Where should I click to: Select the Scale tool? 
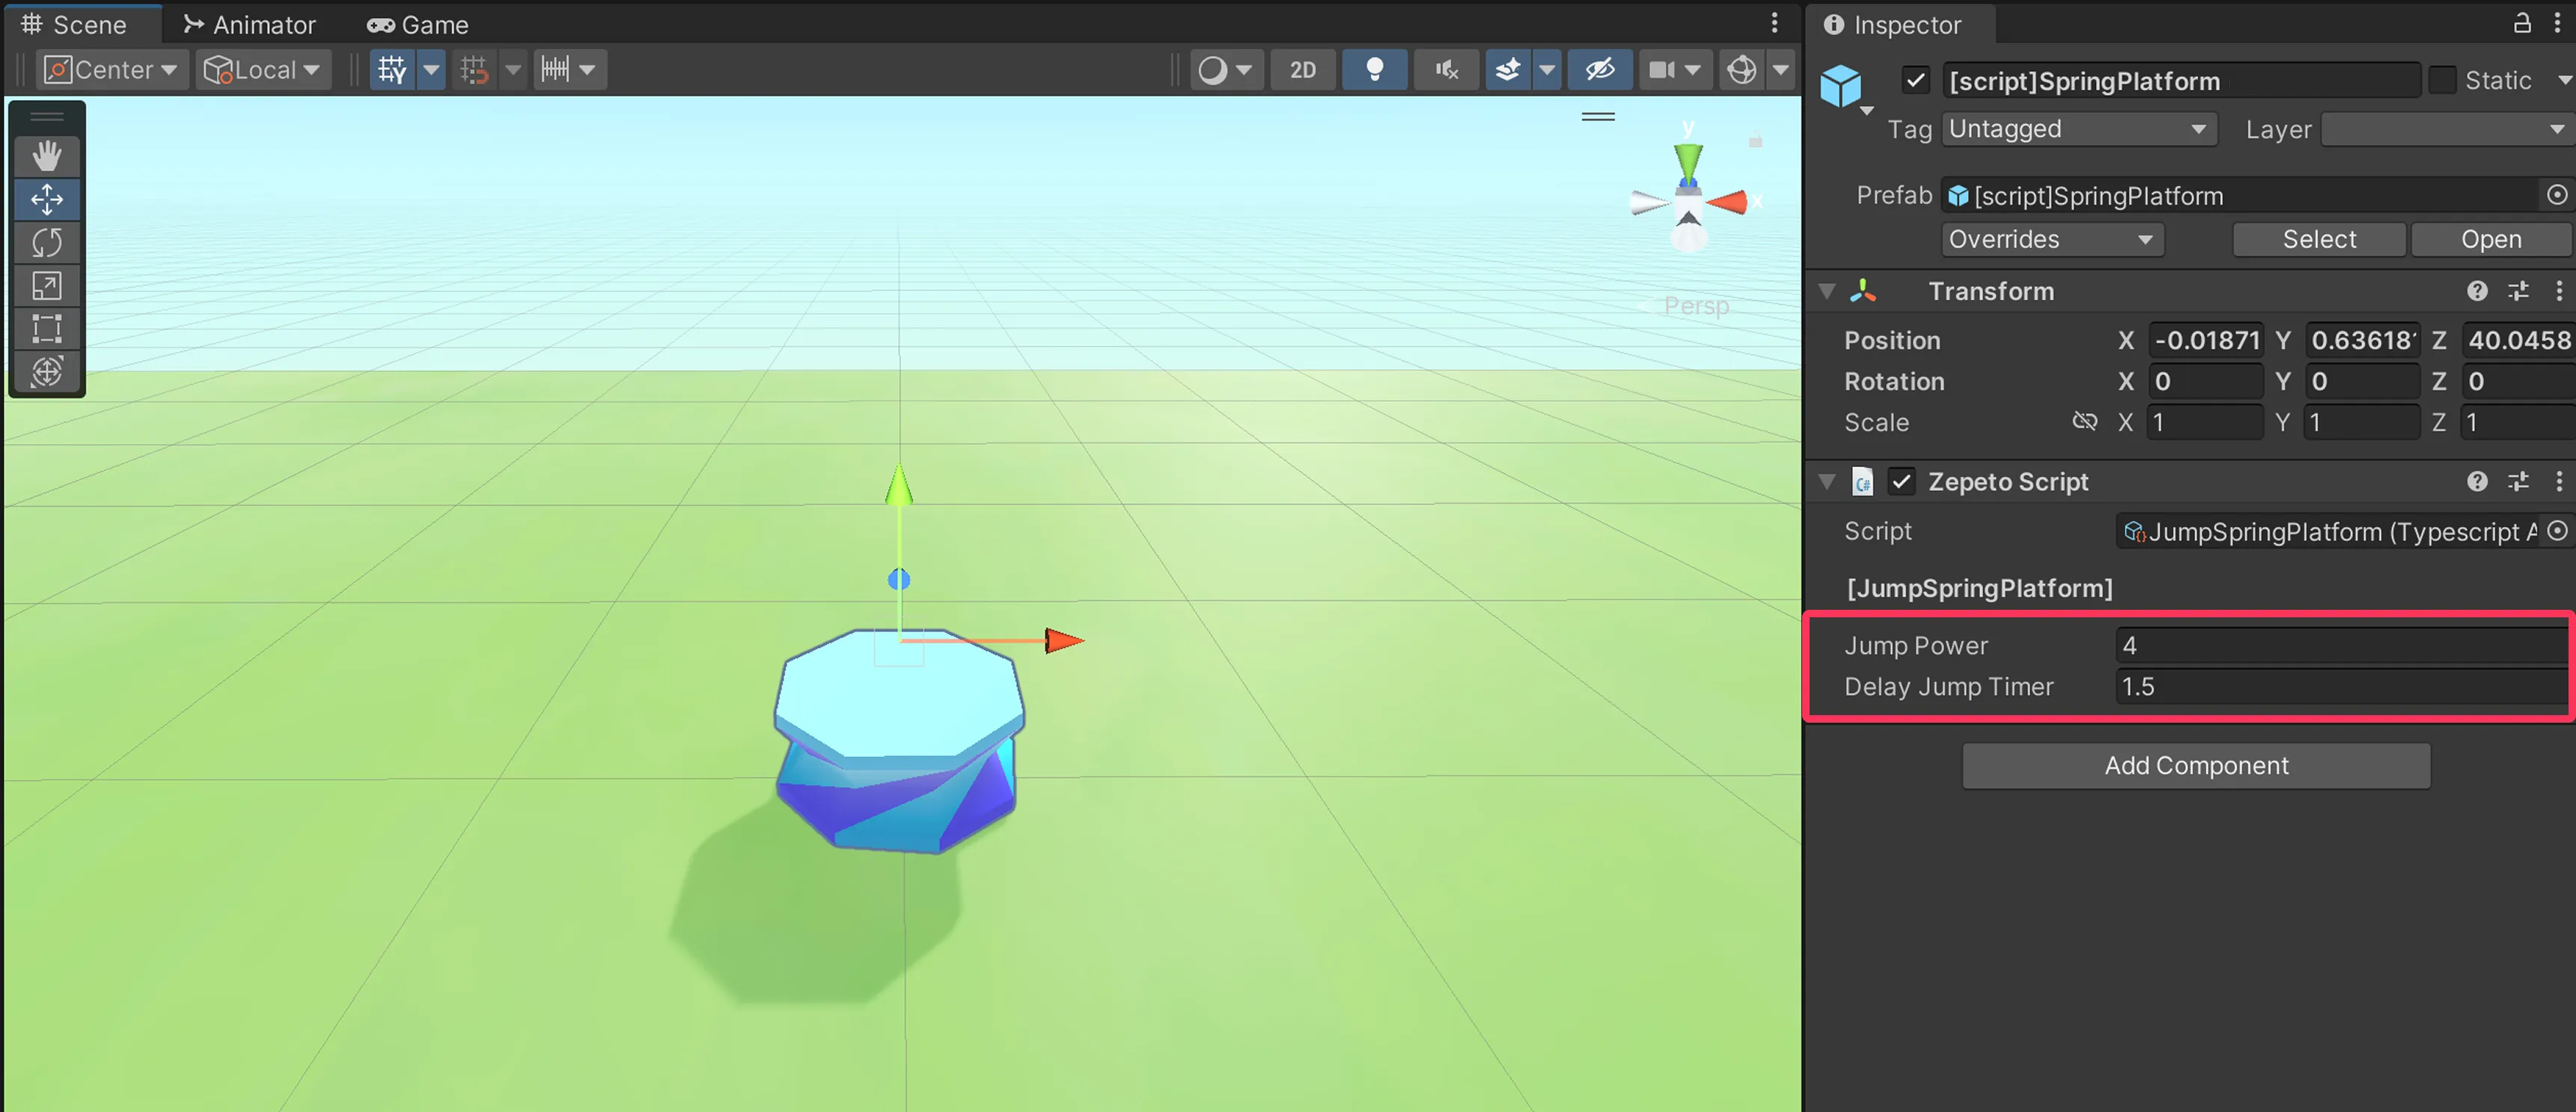coord(47,285)
